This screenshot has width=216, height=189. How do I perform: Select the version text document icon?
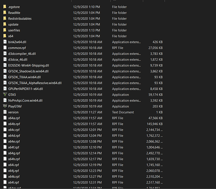(x=5, y=112)
